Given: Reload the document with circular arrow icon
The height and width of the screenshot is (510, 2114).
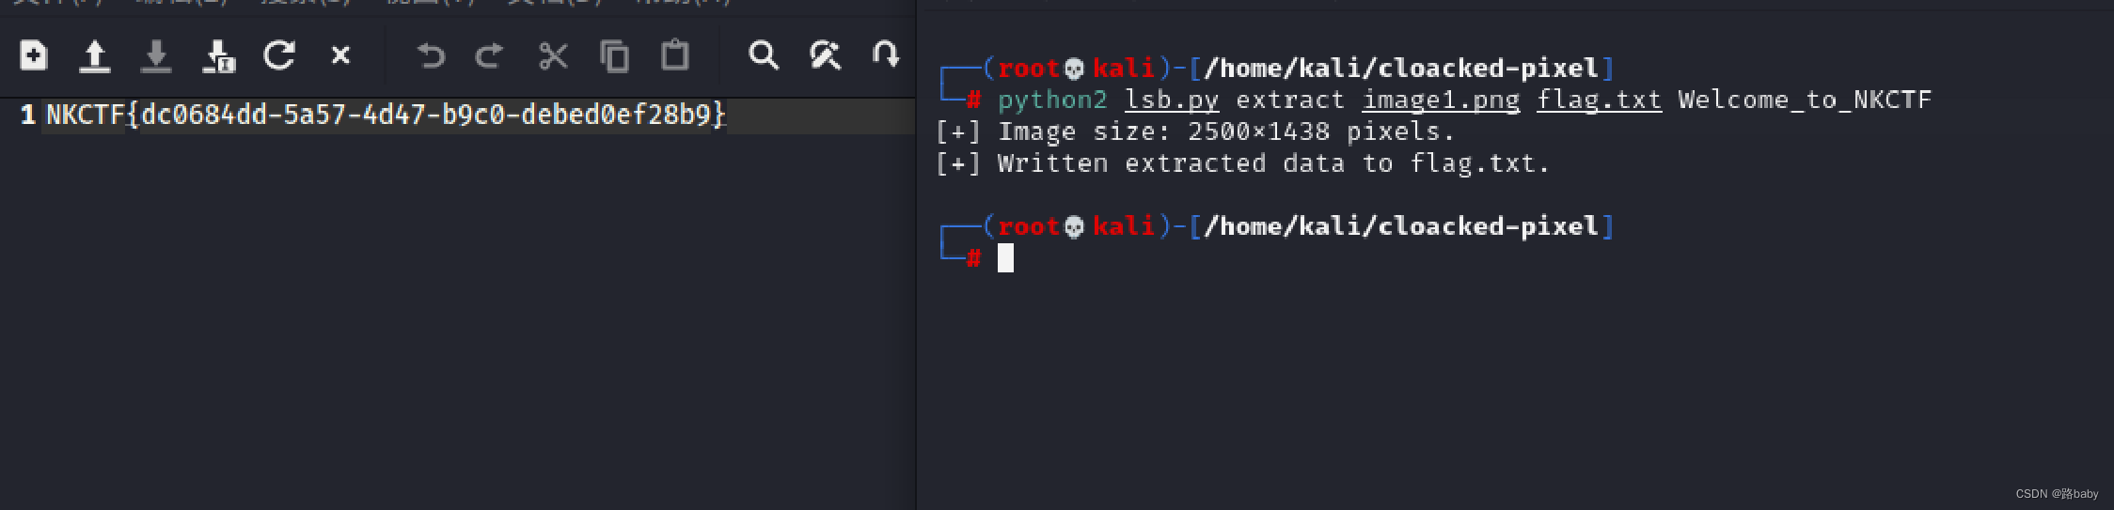Looking at the screenshot, I should pos(279,55).
